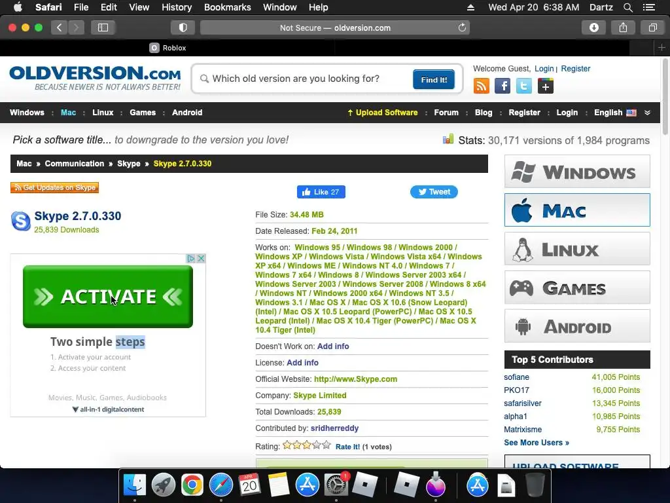Close the advertisement with X icon

[x=201, y=258]
